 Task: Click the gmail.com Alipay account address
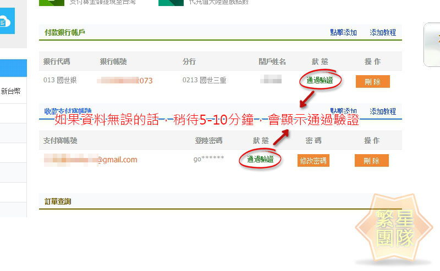point(117,160)
